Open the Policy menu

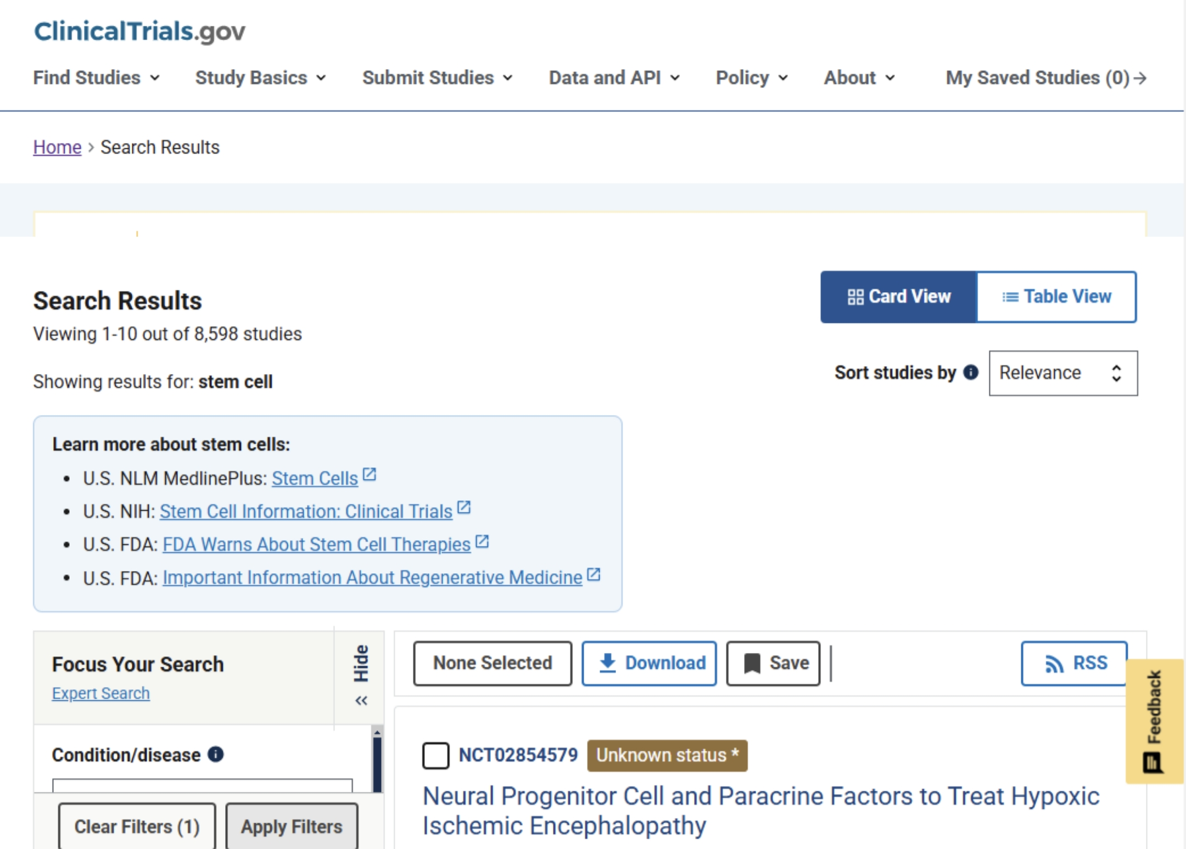click(x=751, y=77)
